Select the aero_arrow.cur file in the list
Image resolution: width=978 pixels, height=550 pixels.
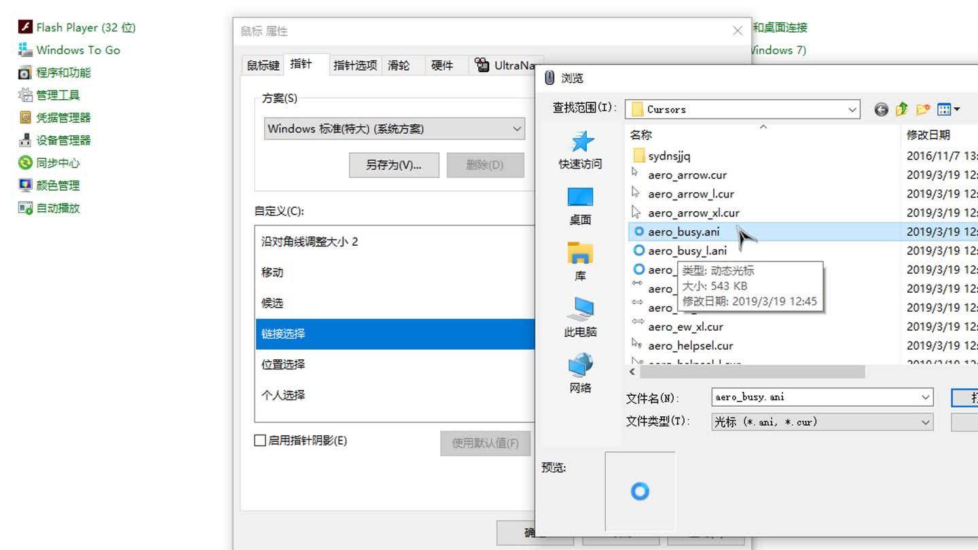687,175
